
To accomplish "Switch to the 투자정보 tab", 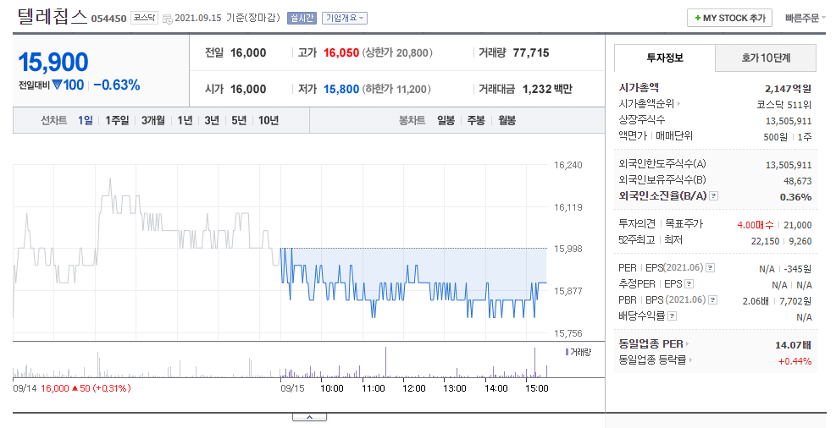I will [x=664, y=58].
